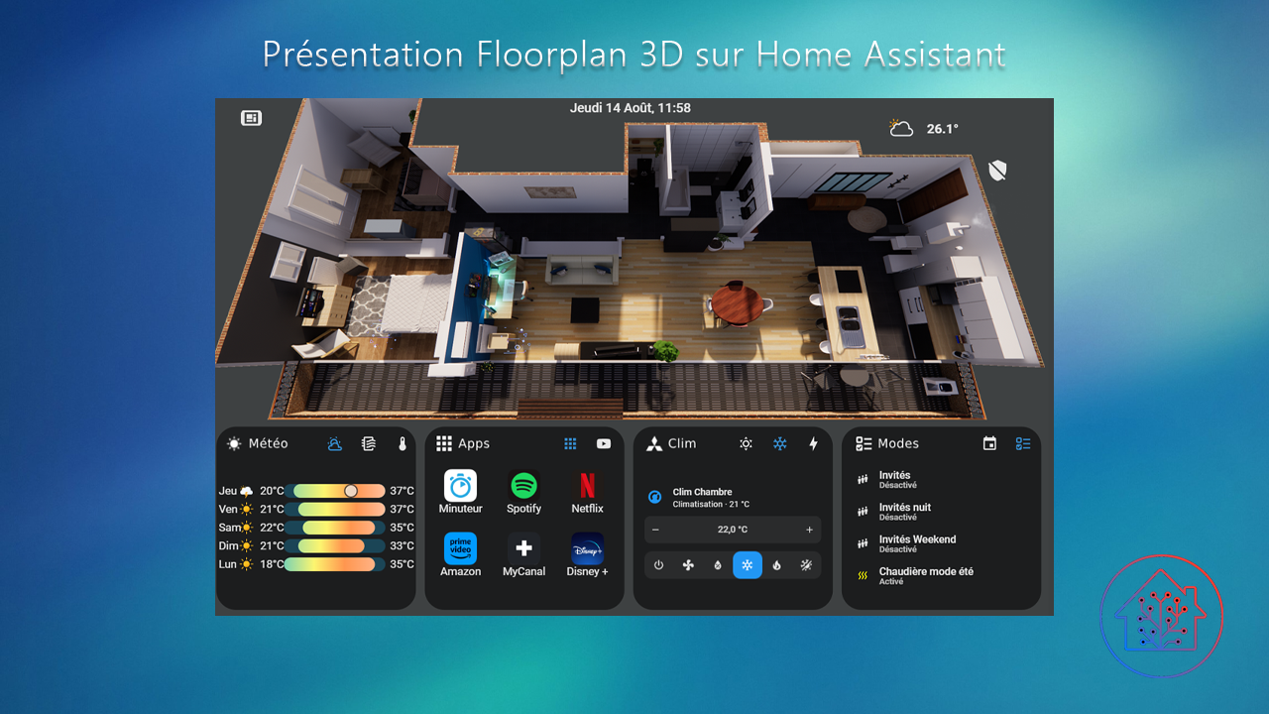This screenshot has width=1269, height=714.
Task: Click the thunderstorm icon for Jeu
Action: [x=246, y=491]
